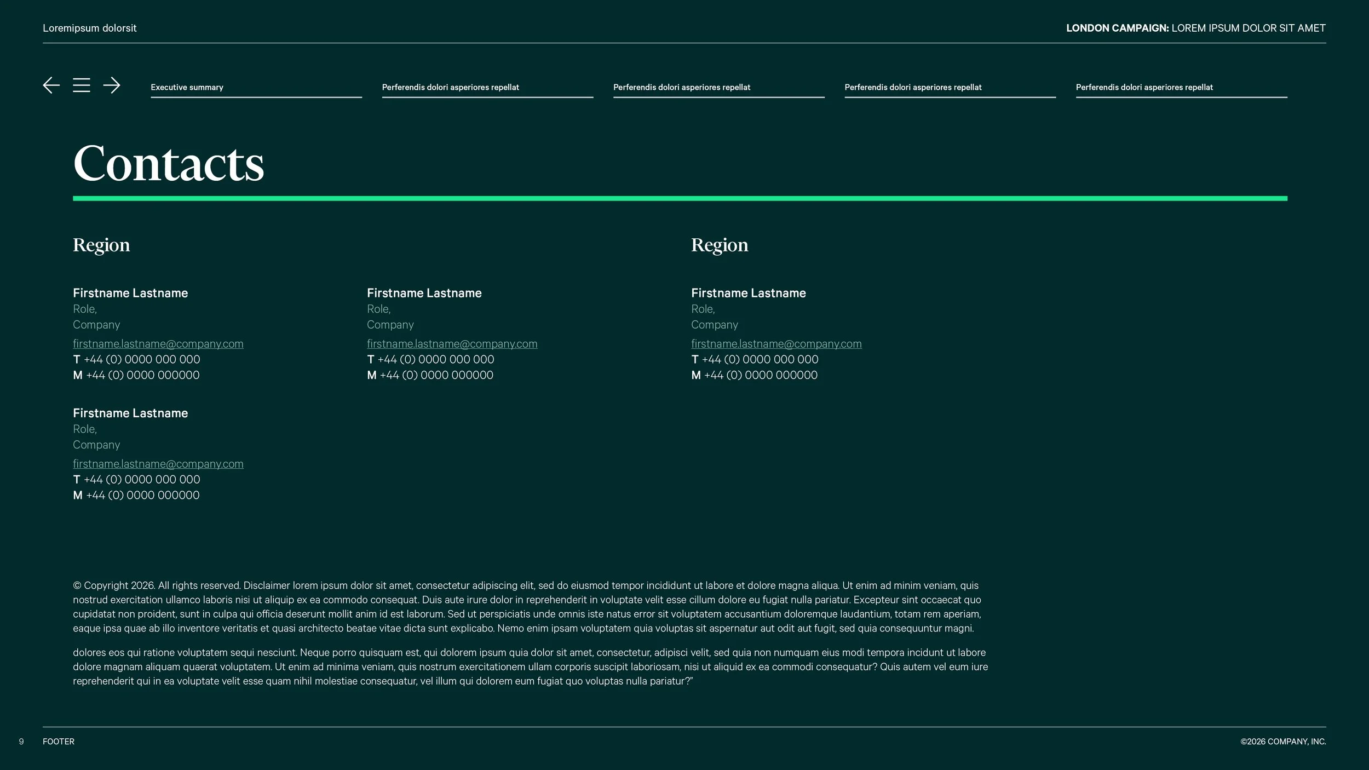Click the back arrow navigation icon
The width and height of the screenshot is (1369, 770).
[x=51, y=85]
